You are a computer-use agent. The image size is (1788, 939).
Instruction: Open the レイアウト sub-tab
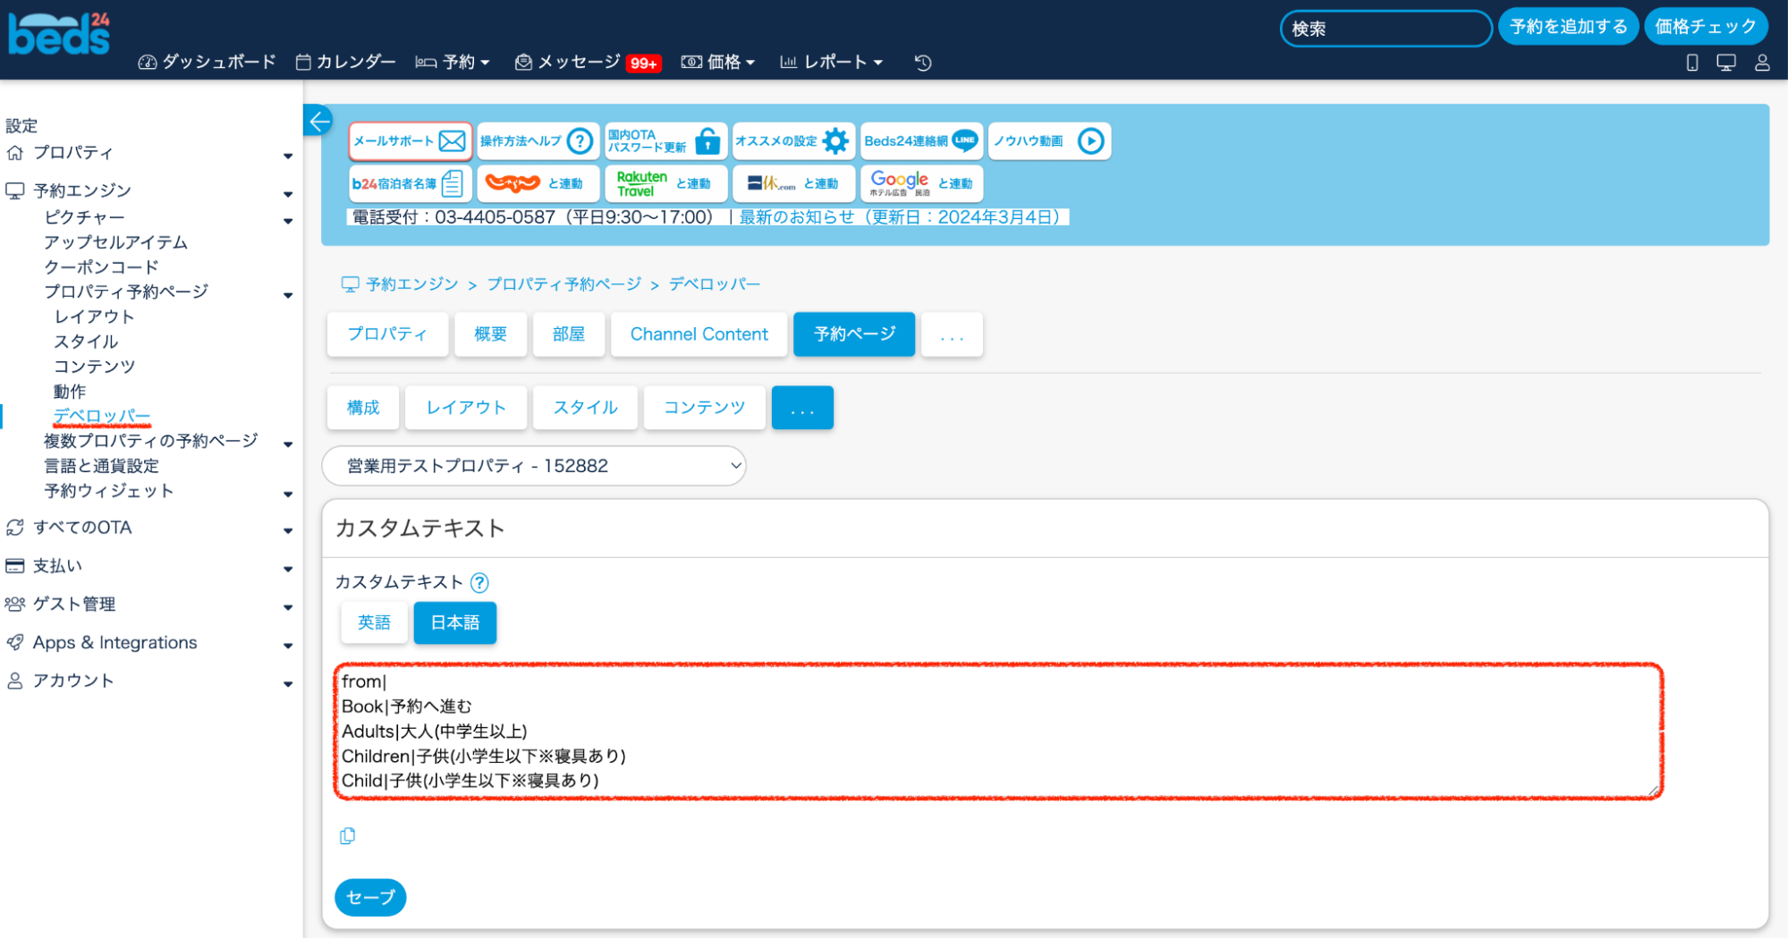465,408
